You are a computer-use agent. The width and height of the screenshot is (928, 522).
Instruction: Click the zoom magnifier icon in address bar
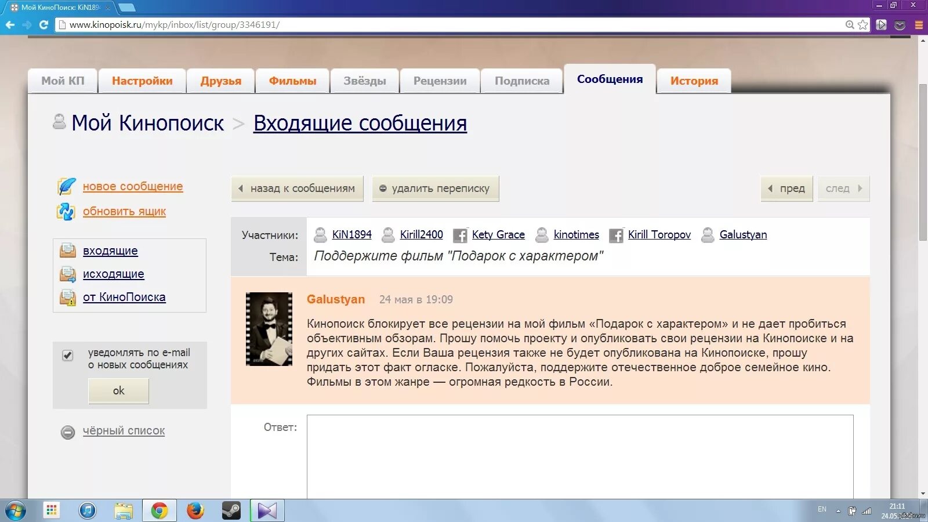tap(850, 25)
